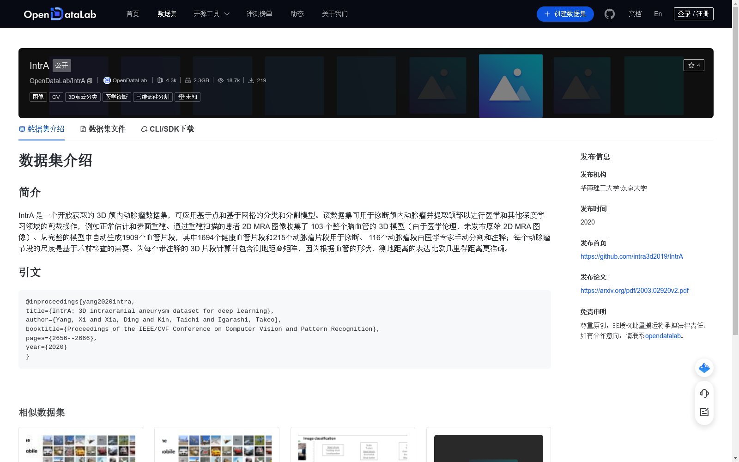
Task: Select the 数据集介绍 tab
Action: point(42,129)
